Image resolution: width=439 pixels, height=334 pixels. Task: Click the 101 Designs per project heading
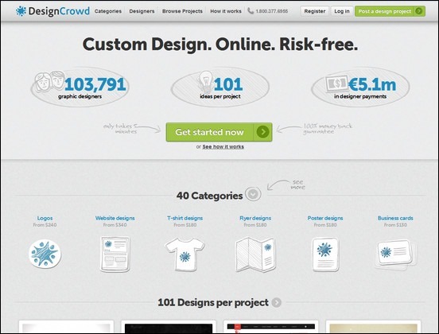click(x=213, y=303)
